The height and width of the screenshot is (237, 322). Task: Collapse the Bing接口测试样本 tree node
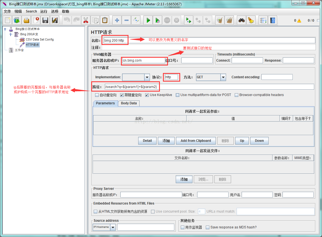pyautogui.click(x=5, y=29)
